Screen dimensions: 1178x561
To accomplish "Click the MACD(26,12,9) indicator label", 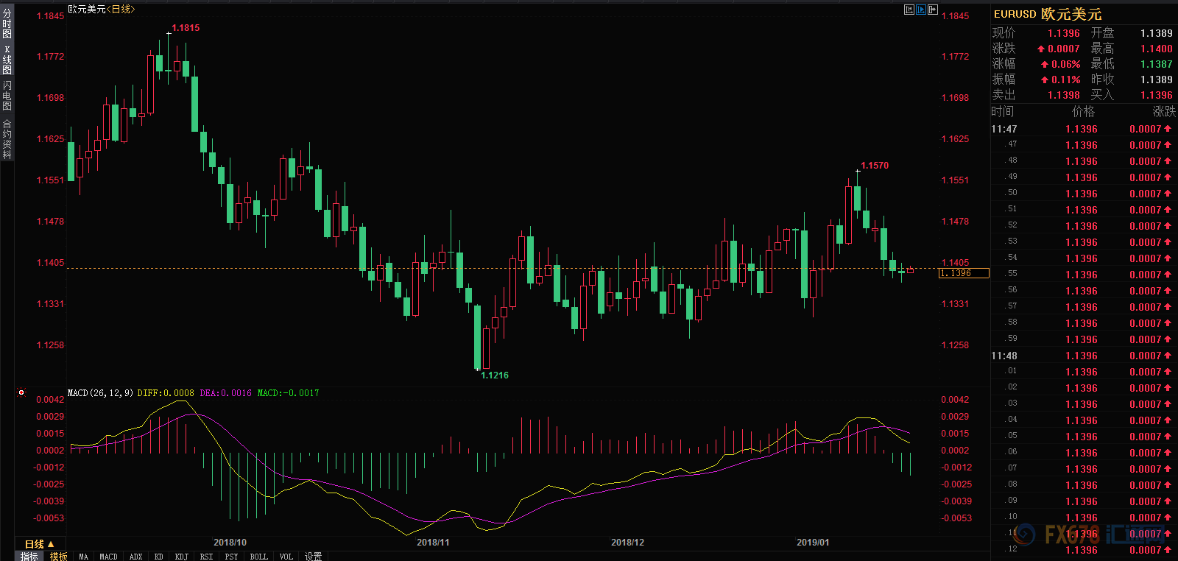I will click(x=100, y=393).
